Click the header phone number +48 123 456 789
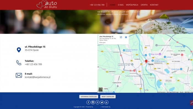Viewport: 193px width, 109px height. point(97,5)
